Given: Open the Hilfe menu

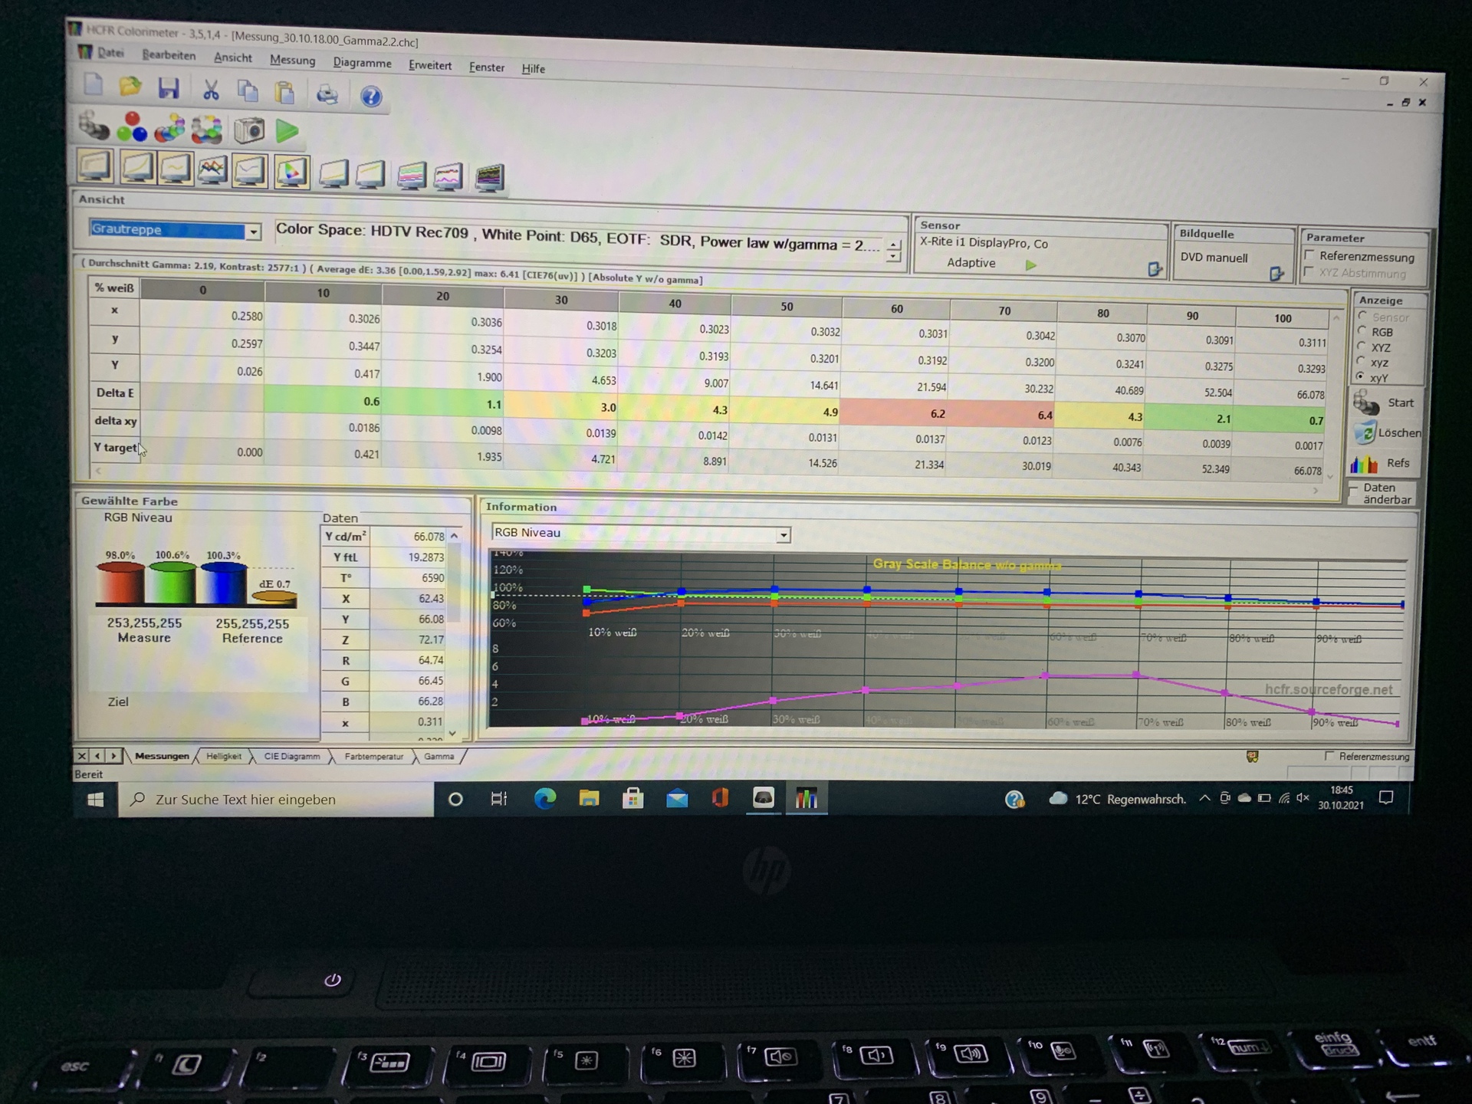Looking at the screenshot, I should tap(533, 68).
